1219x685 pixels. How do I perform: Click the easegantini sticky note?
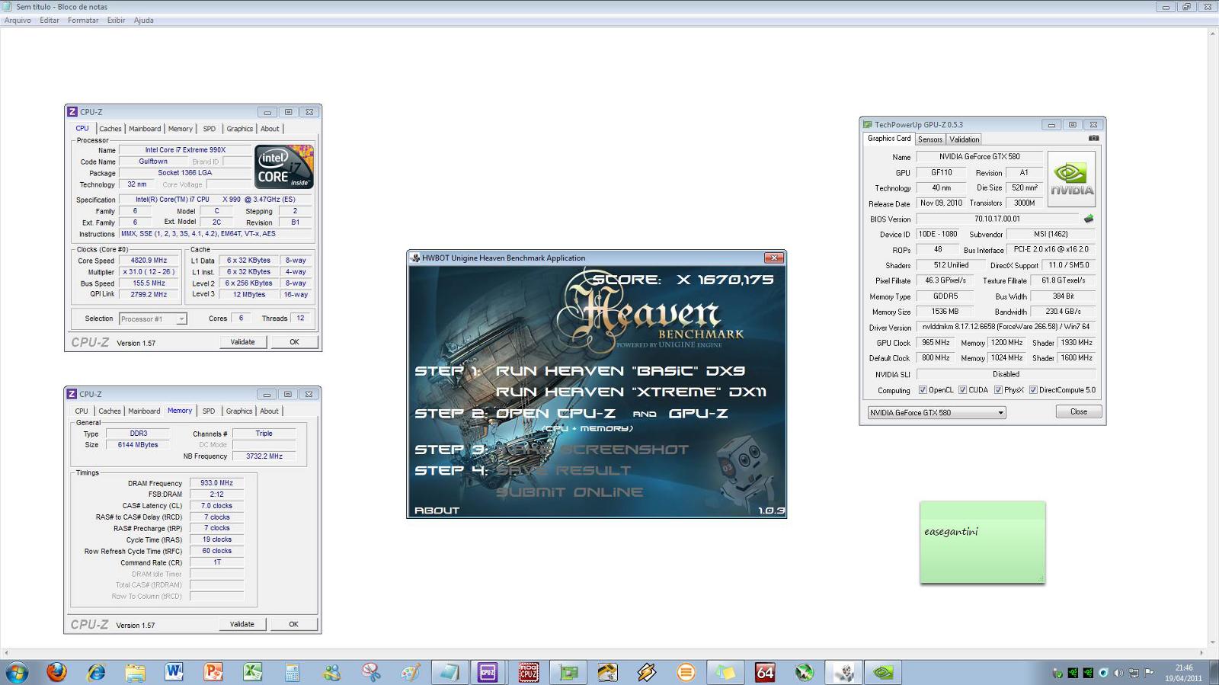982,543
